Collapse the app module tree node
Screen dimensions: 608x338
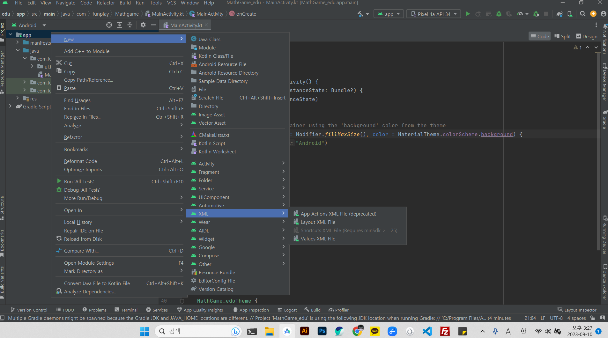11,34
